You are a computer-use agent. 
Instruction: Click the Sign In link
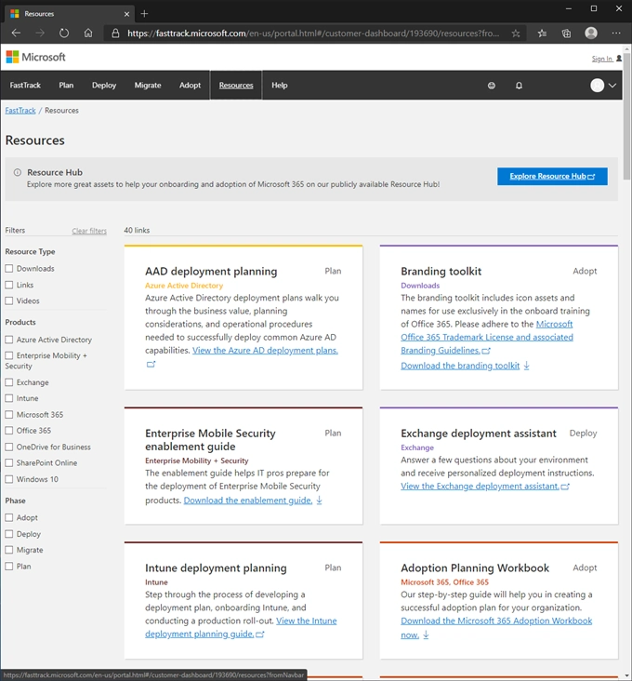[x=602, y=59]
